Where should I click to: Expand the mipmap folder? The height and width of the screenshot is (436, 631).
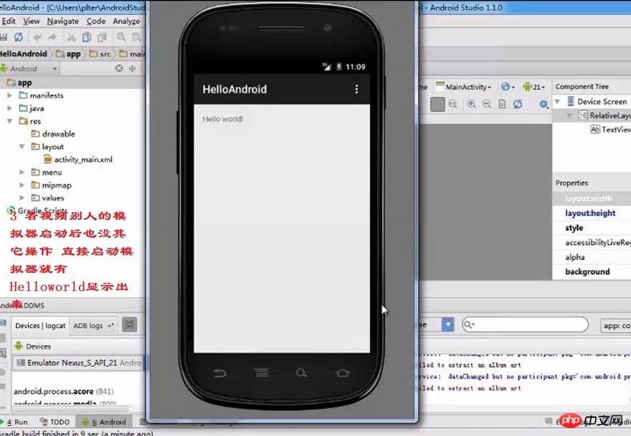coord(22,185)
